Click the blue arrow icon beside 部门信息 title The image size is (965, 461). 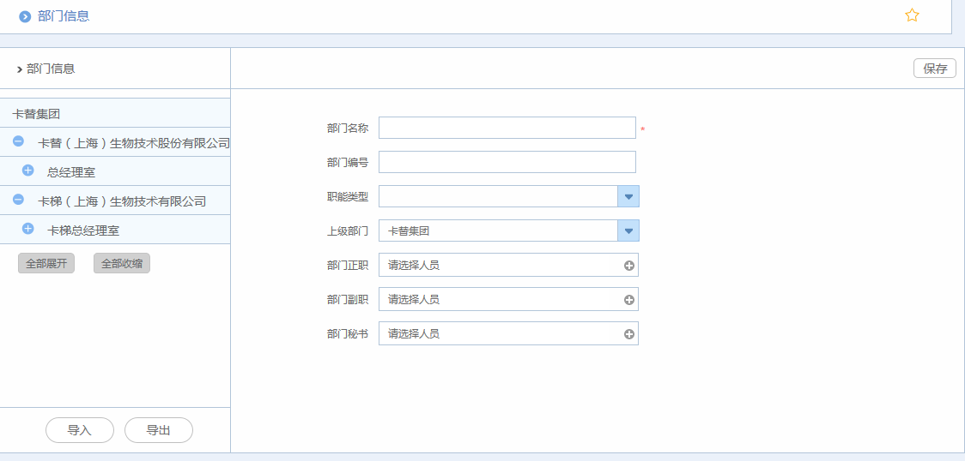point(25,16)
